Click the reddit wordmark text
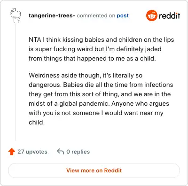 [x=170, y=15]
